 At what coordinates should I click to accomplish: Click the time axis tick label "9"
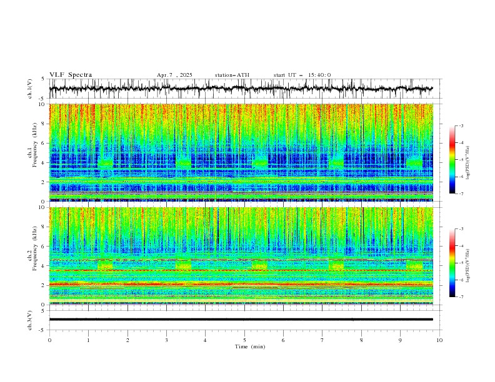400,340
